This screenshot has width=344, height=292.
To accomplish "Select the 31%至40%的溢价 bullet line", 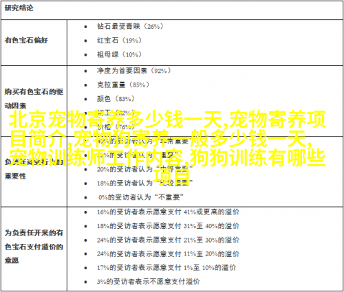I will click(x=168, y=226).
